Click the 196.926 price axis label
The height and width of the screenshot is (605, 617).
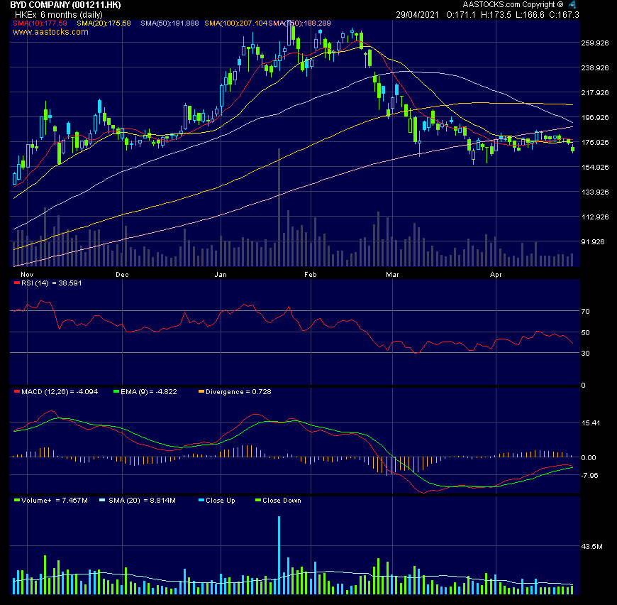(x=595, y=117)
